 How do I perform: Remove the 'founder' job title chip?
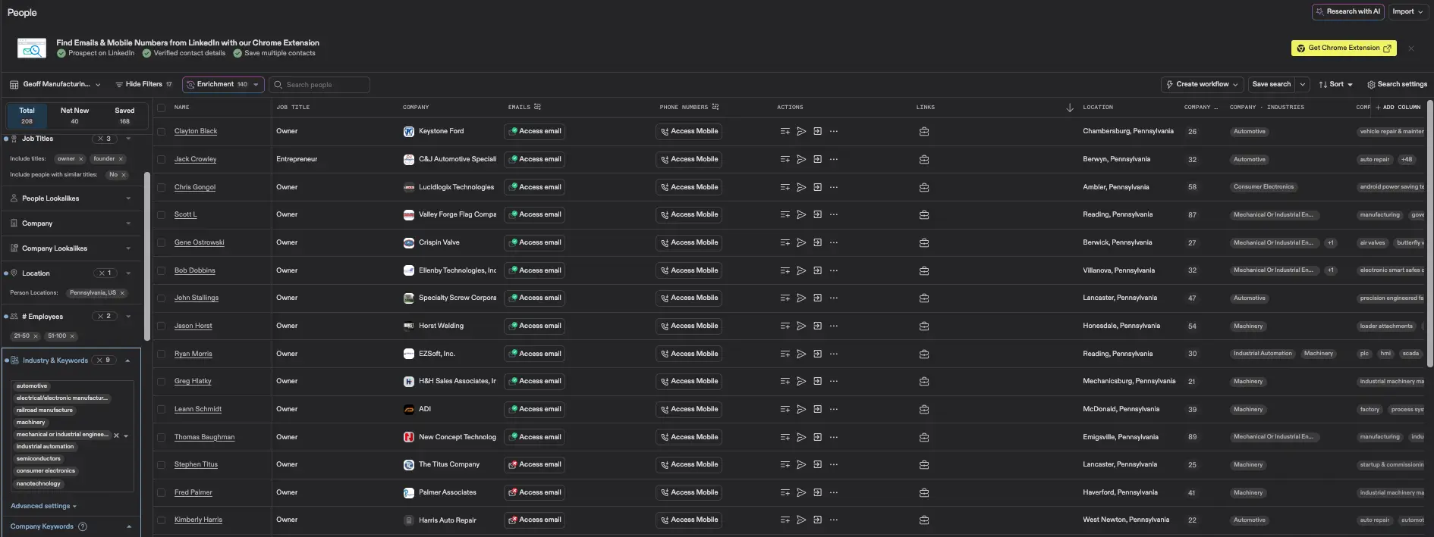(121, 159)
